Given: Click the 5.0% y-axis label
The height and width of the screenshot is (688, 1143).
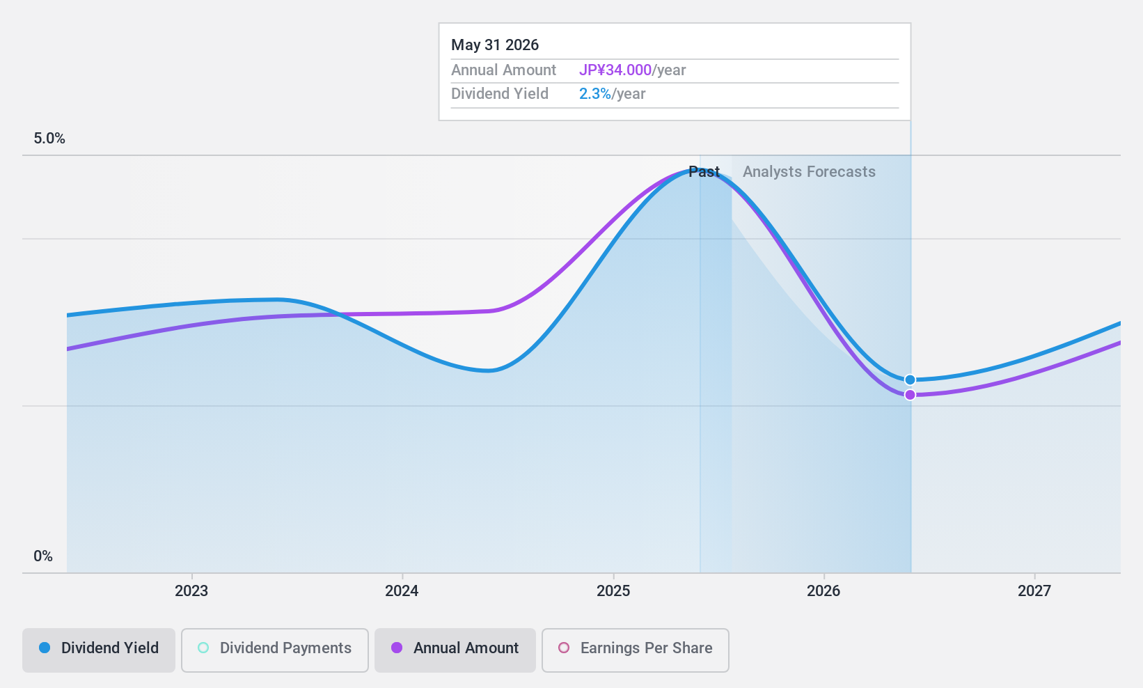Looking at the screenshot, I should [x=49, y=139].
